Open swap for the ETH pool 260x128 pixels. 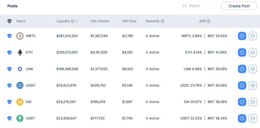click(253, 53)
